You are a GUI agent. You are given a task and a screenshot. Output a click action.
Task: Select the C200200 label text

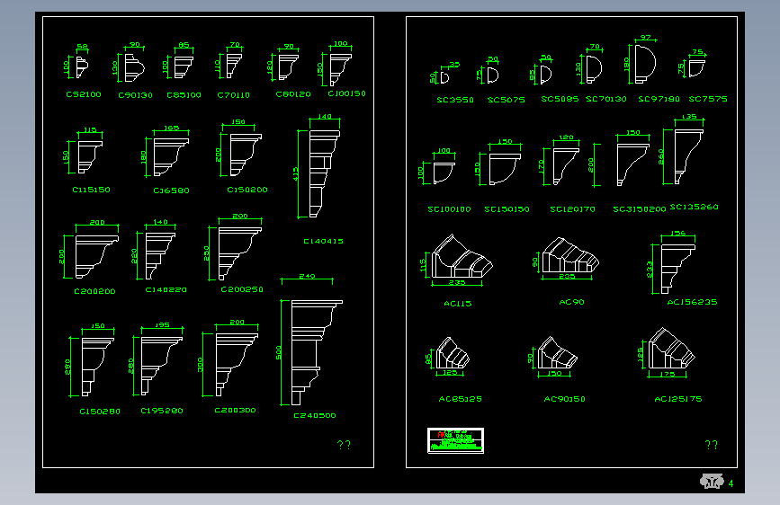click(x=94, y=291)
